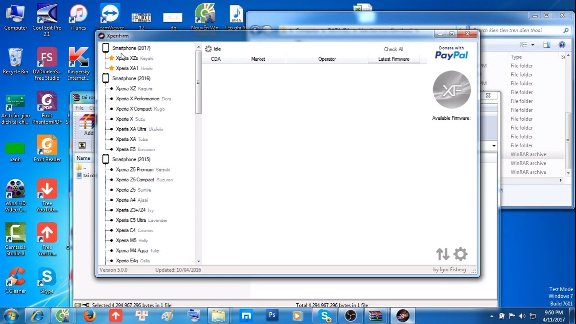The height and width of the screenshot is (324, 576).
Task: Sort by Market column header
Action: point(258,59)
